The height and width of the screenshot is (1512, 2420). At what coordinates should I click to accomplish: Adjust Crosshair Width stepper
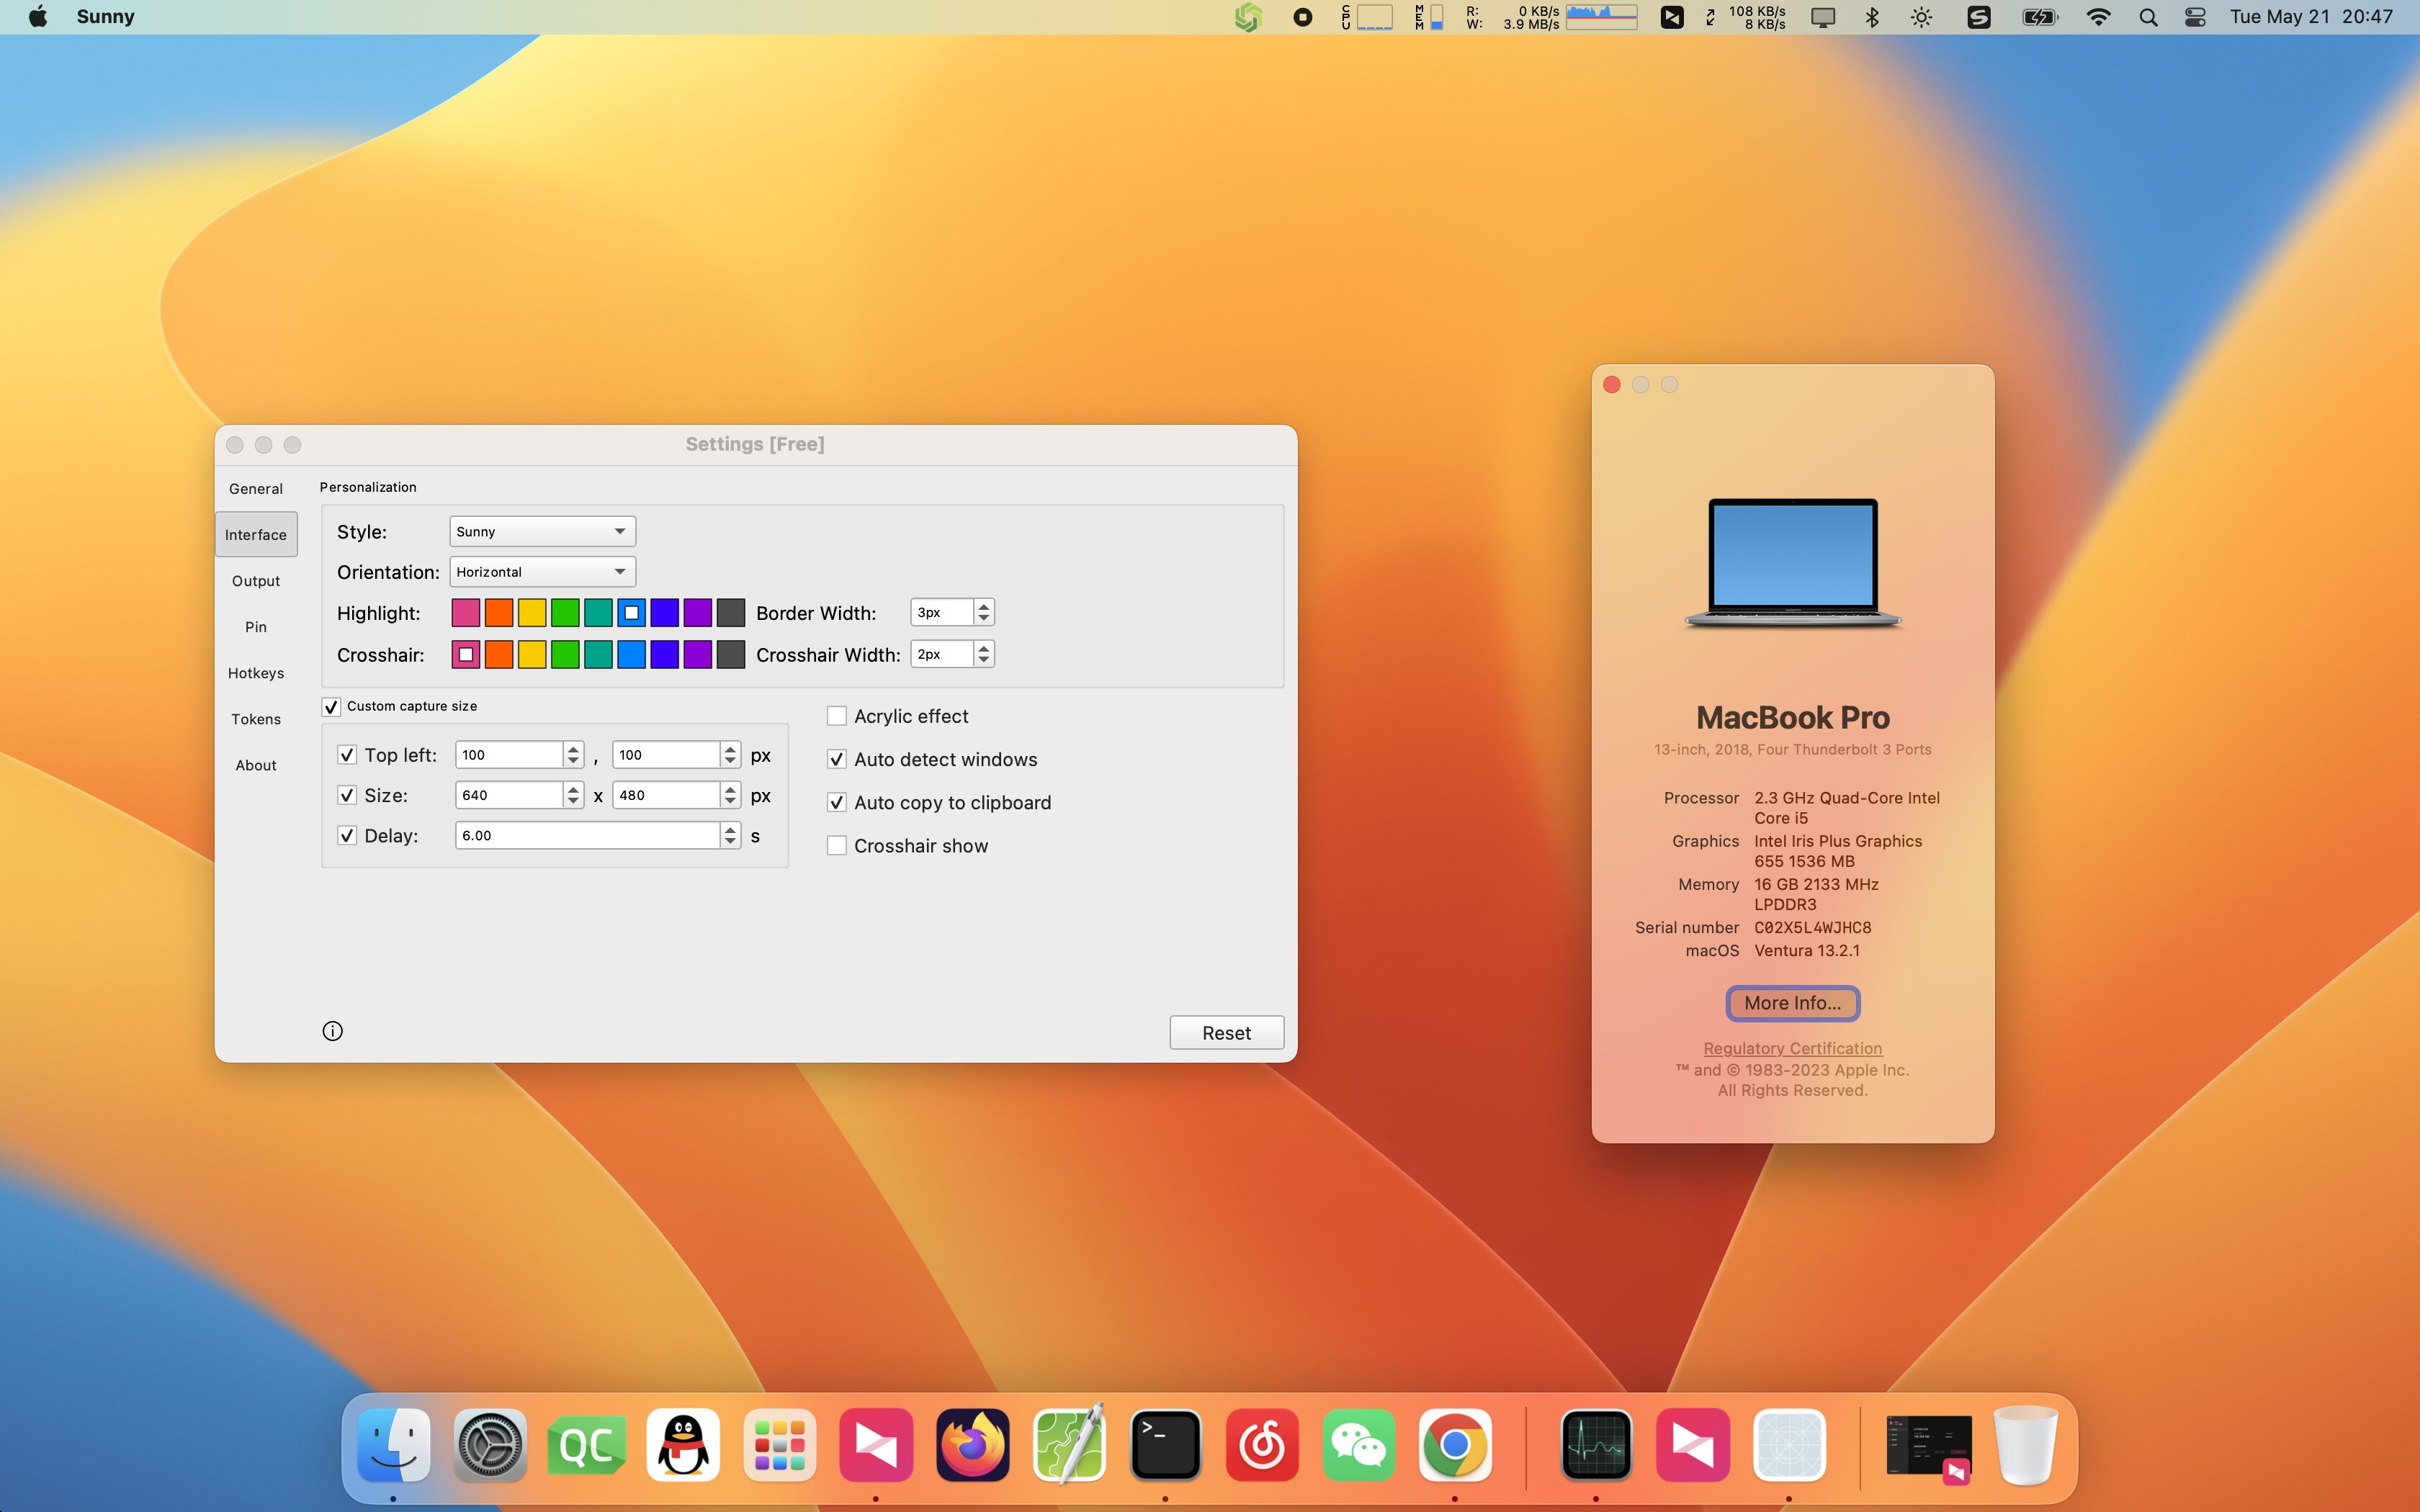tap(984, 654)
